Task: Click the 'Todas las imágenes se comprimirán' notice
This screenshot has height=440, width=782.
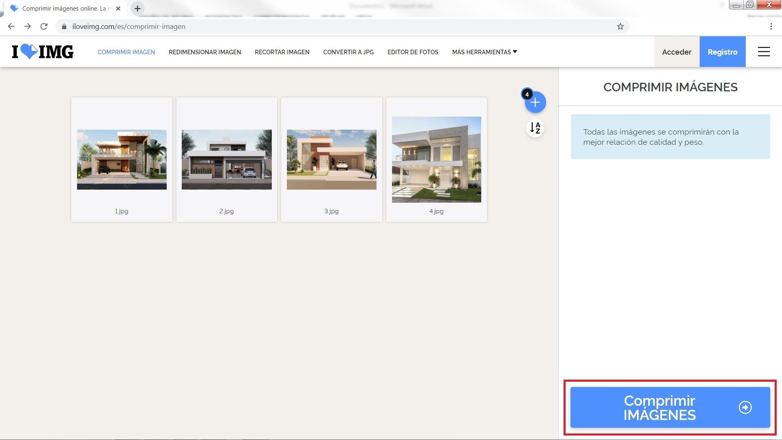Action: (x=670, y=137)
